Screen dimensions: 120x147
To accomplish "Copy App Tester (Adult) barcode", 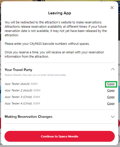I will coord(111,84).
